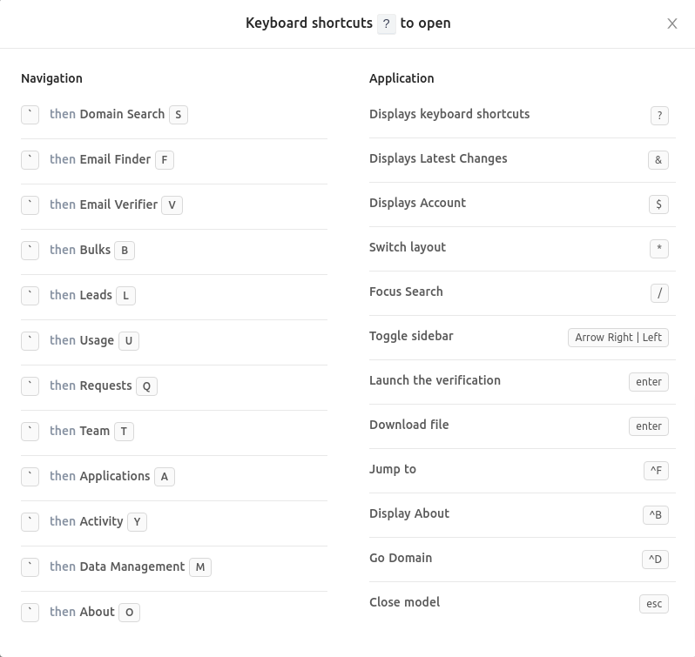Click the * key for Switch layout
Image resolution: width=695 pixels, height=657 pixels.
pyautogui.click(x=659, y=248)
